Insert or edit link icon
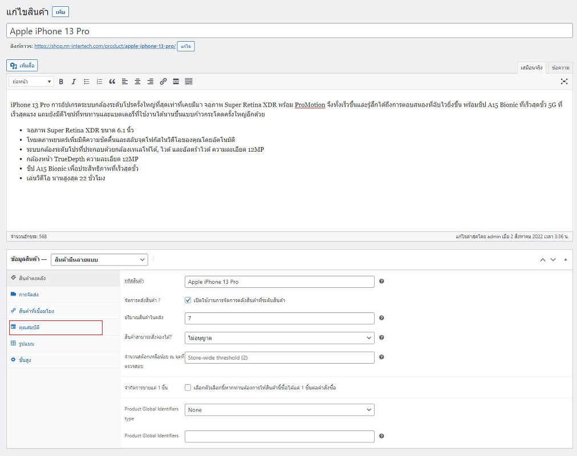 (x=163, y=82)
